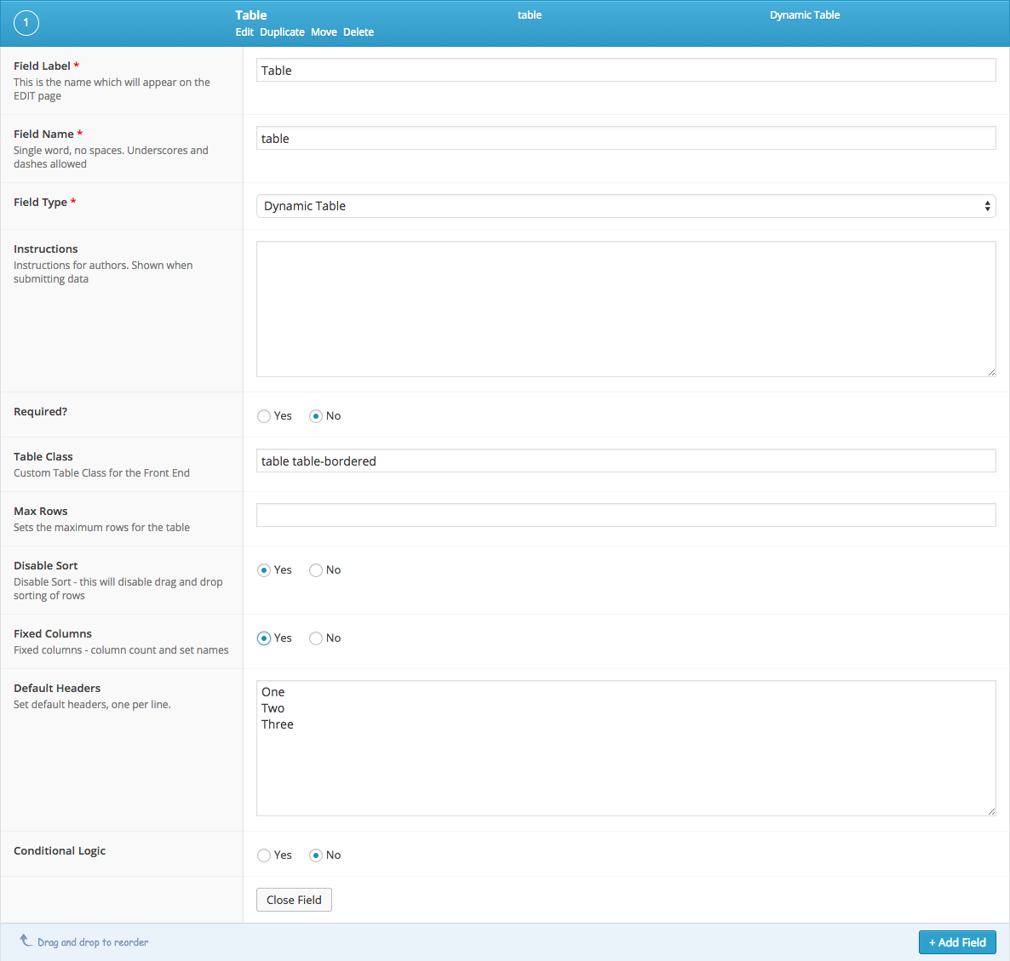This screenshot has width=1010, height=961.
Task: Focus the Field Label text input
Action: (x=625, y=71)
